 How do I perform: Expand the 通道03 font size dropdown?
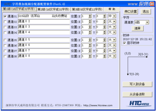tap(114, 27)
